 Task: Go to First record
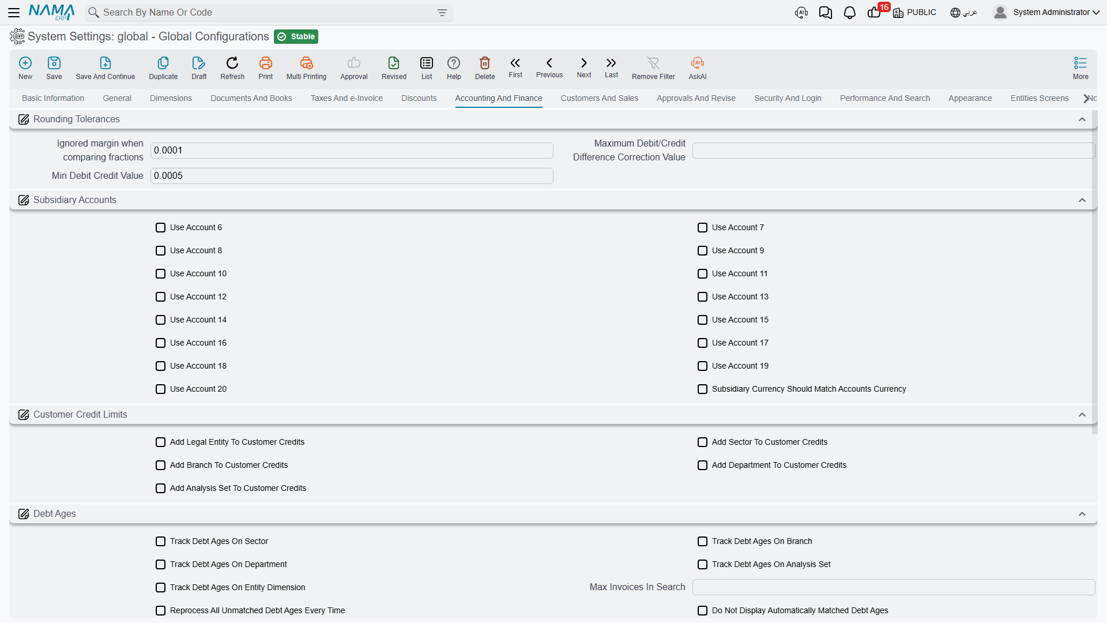tap(515, 63)
